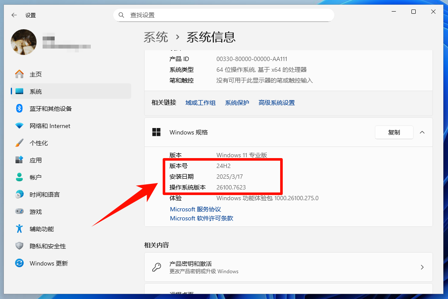Viewport: 448px width, 299px height.
Task: Click the key icon for 产品密钥和激活
Action: (157, 267)
